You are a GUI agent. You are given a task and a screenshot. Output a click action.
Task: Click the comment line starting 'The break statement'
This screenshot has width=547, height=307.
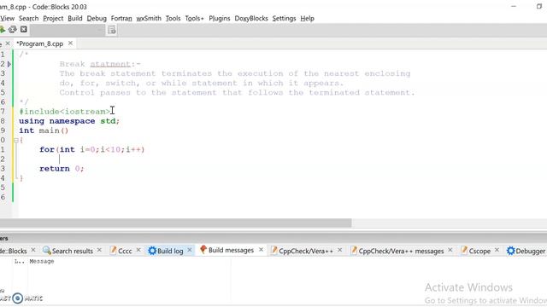coord(235,74)
